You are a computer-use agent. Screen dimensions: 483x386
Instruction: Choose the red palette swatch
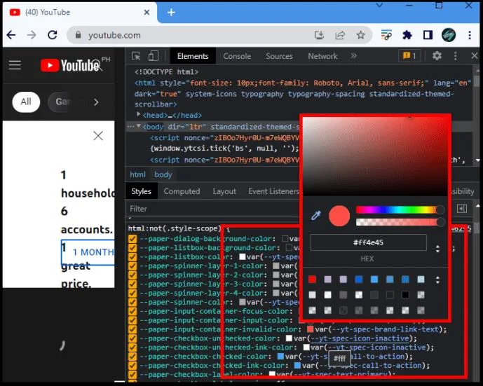[312, 280]
